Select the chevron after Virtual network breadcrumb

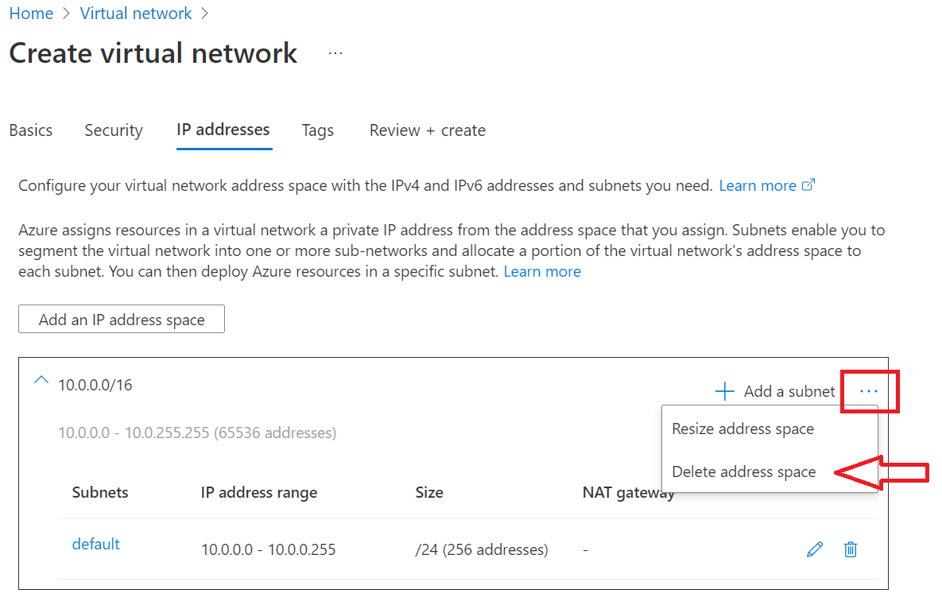pos(204,13)
